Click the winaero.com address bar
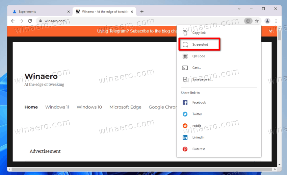This screenshot has height=175, width=287. 139,21
